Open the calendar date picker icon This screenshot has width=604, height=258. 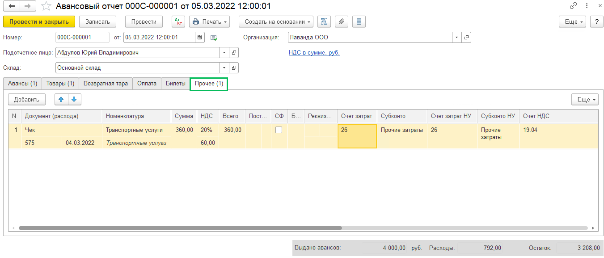tap(200, 38)
